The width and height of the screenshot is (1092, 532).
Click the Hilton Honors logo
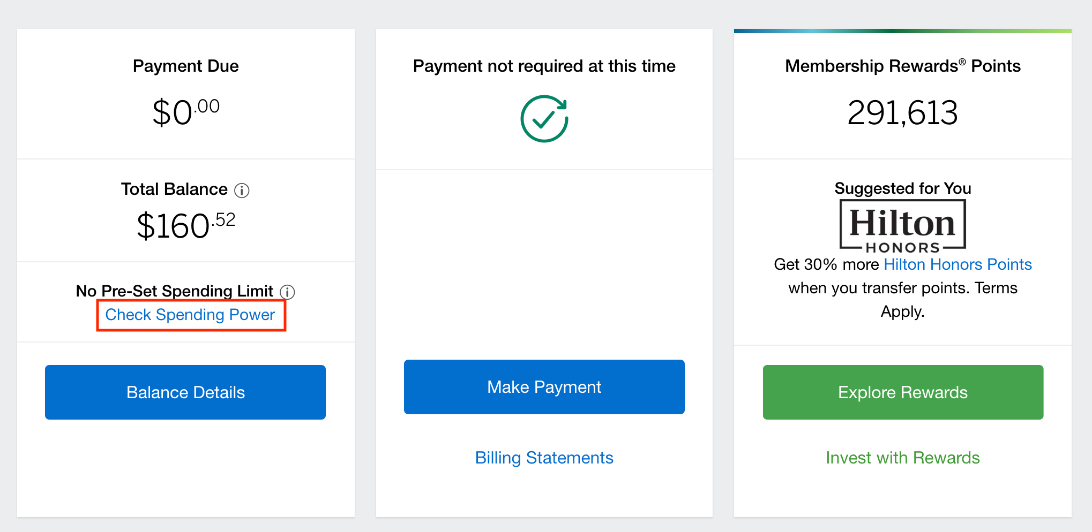902,225
